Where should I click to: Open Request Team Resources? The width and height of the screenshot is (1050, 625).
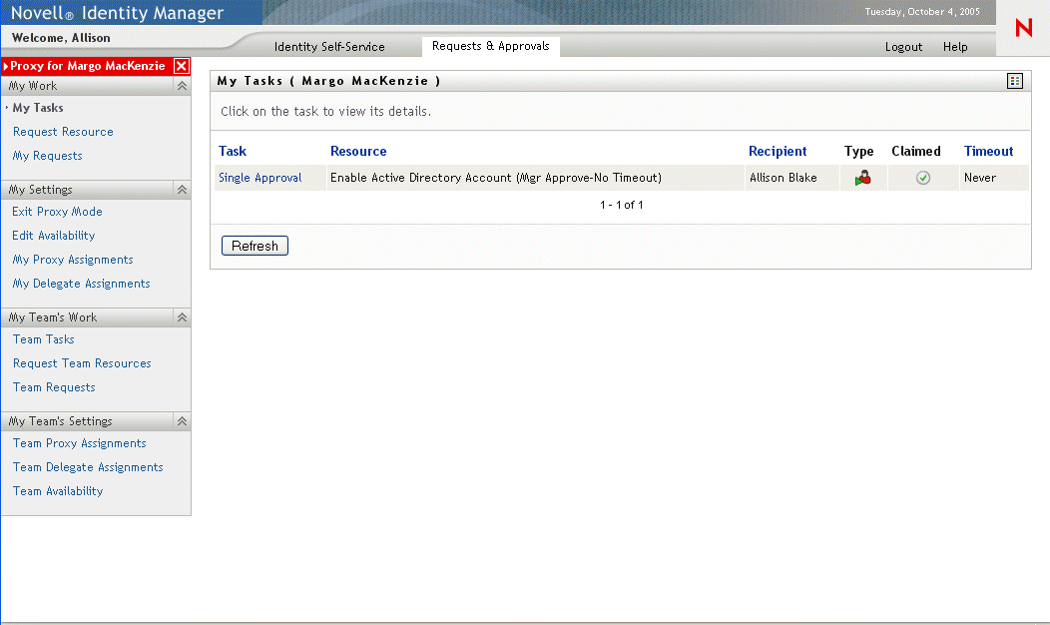tap(82, 363)
